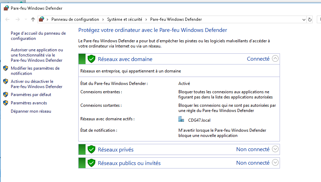Open recent locations dropdown arrow next to forward
This screenshot has height=182, width=321.
click(x=26, y=19)
